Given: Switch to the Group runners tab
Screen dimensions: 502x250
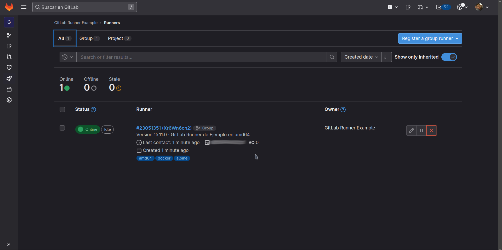Looking at the screenshot, I should pyautogui.click(x=89, y=38).
